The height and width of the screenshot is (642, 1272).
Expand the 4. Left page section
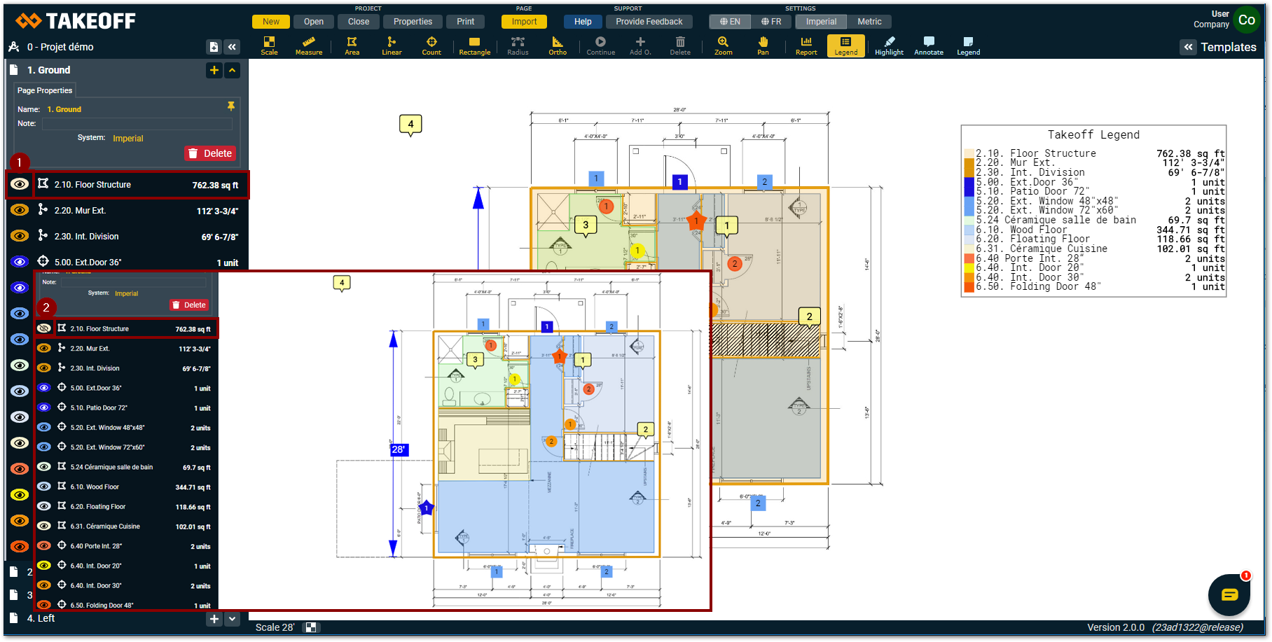pyautogui.click(x=233, y=619)
